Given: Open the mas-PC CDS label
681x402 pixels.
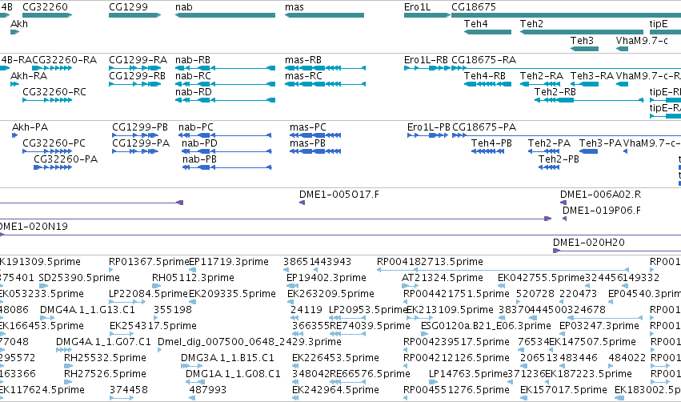Looking at the screenshot, I should pyautogui.click(x=308, y=127).
